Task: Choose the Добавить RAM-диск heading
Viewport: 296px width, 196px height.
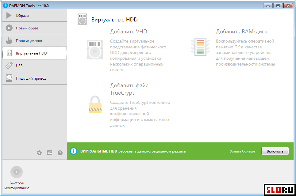Action: click(241, 32)
